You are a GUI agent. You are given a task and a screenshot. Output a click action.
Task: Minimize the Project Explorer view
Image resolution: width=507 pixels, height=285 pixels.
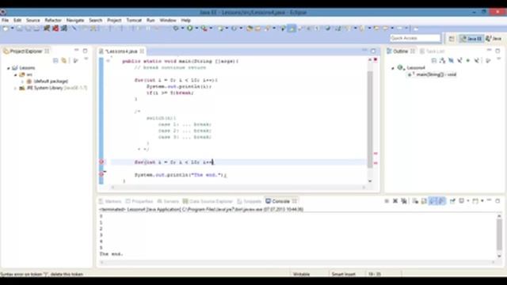pos(77,51)
